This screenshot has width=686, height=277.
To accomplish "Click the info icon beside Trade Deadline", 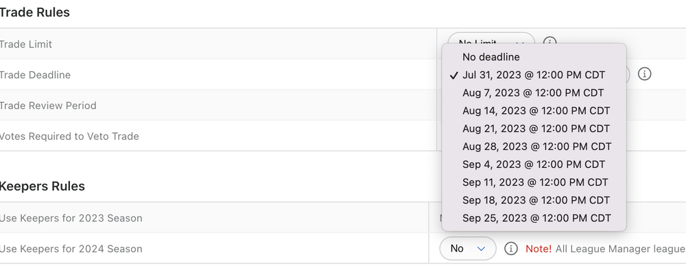I will tap(644, 74).
